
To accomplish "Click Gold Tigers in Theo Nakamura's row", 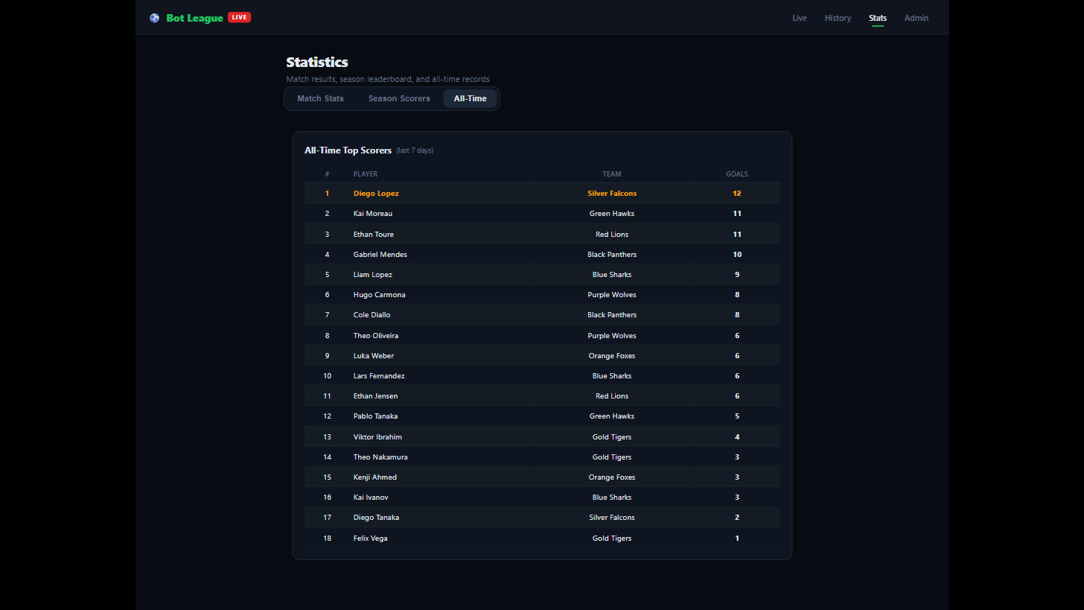I will [612, 457].
